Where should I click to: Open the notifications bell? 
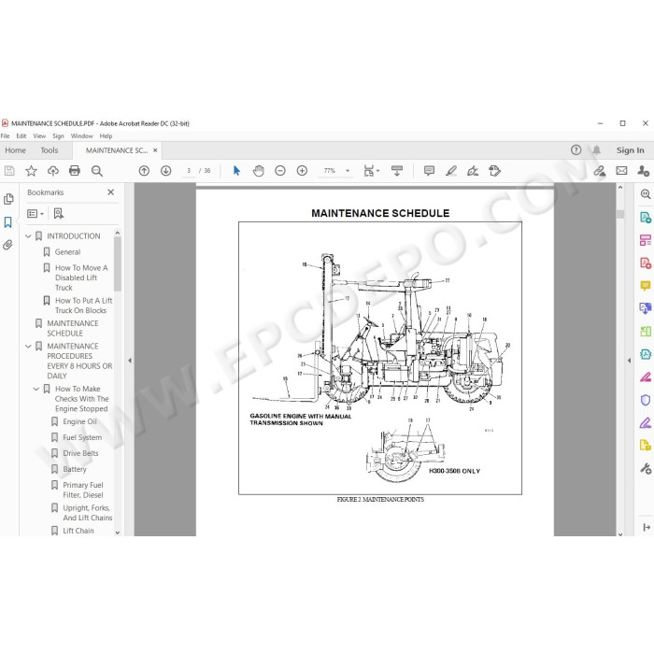(597, 150)
